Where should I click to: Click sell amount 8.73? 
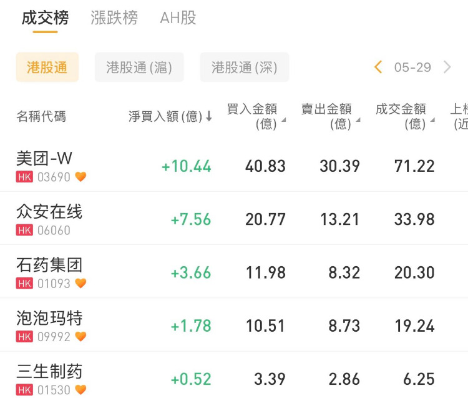[x=344, y=326]
